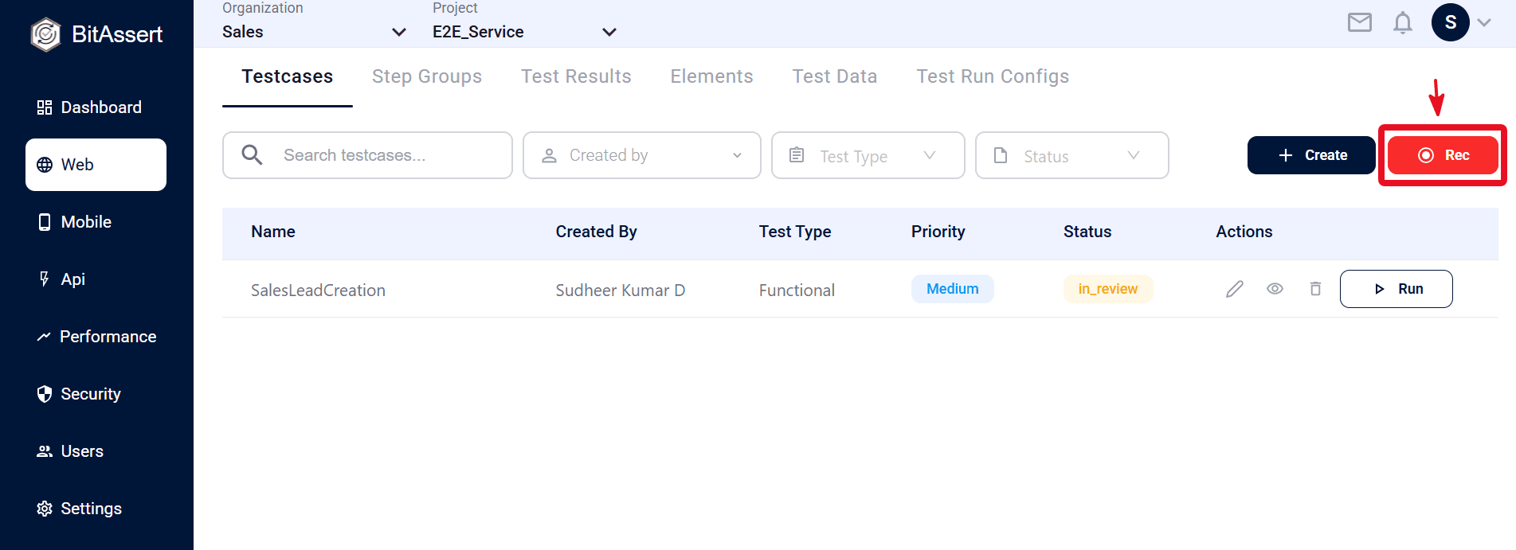The width and height of the screenshot is (1516, 550).
Task: Select the Web sidebar item
Action: 96,165
